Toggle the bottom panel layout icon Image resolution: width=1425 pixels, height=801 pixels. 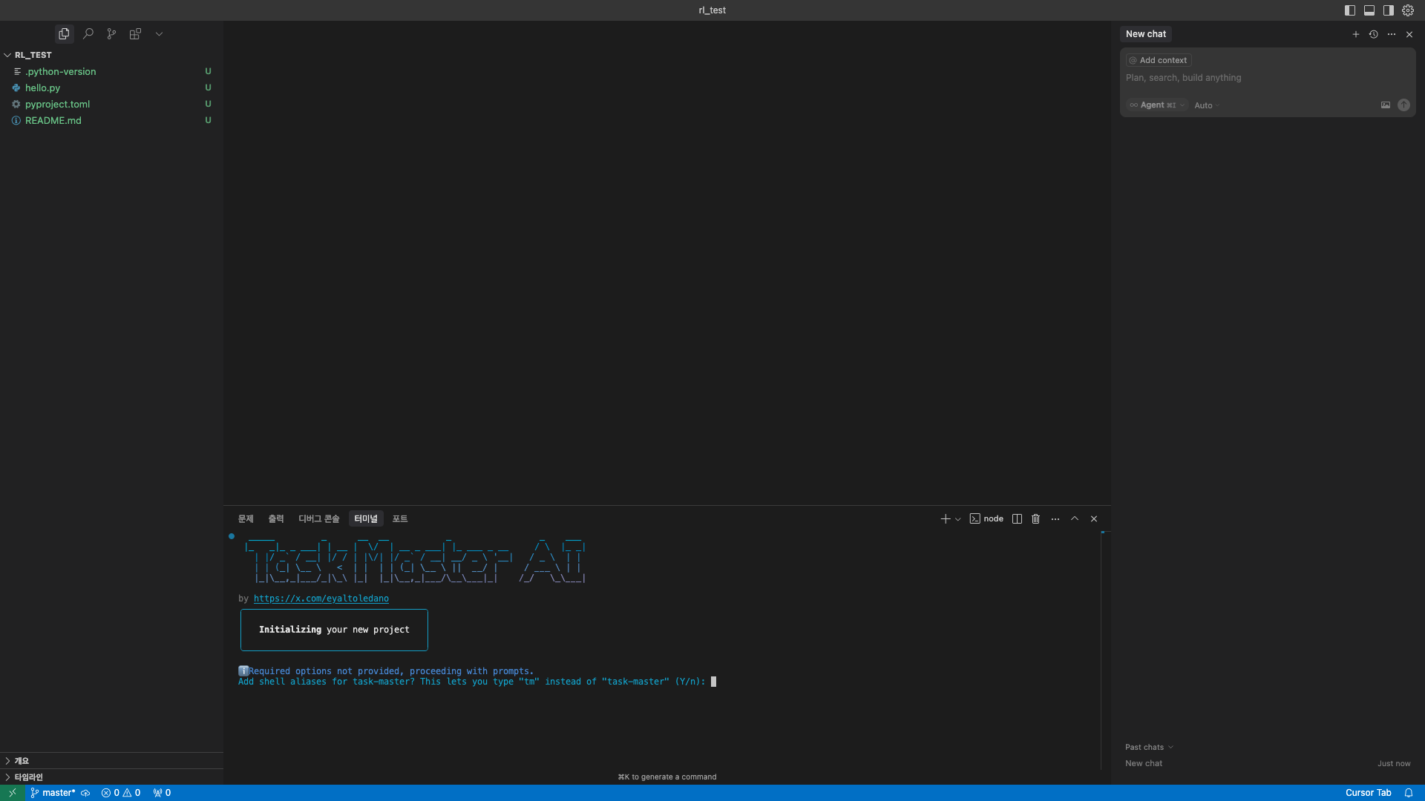tap(1369, 10)
